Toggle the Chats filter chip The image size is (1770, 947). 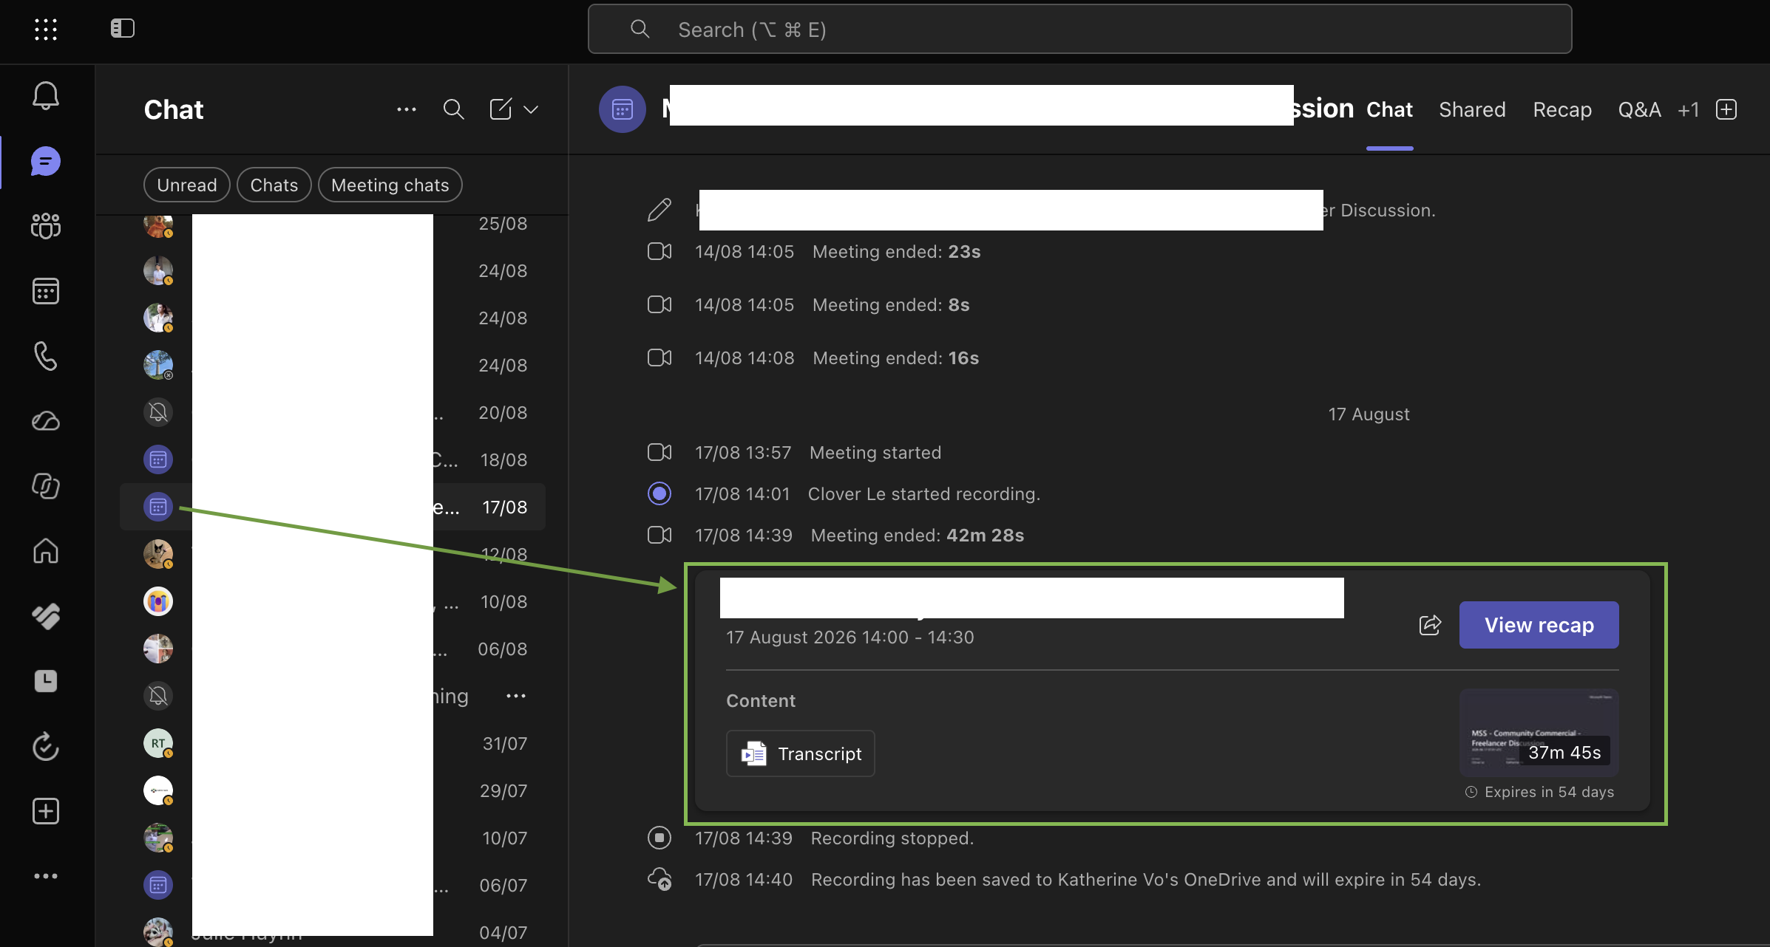point(274,185)
